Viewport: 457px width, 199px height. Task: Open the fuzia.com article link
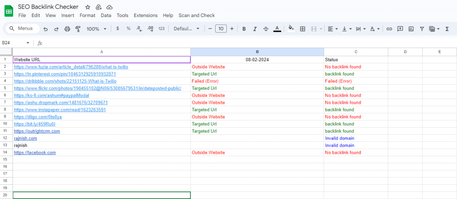(x=71, y=67)
